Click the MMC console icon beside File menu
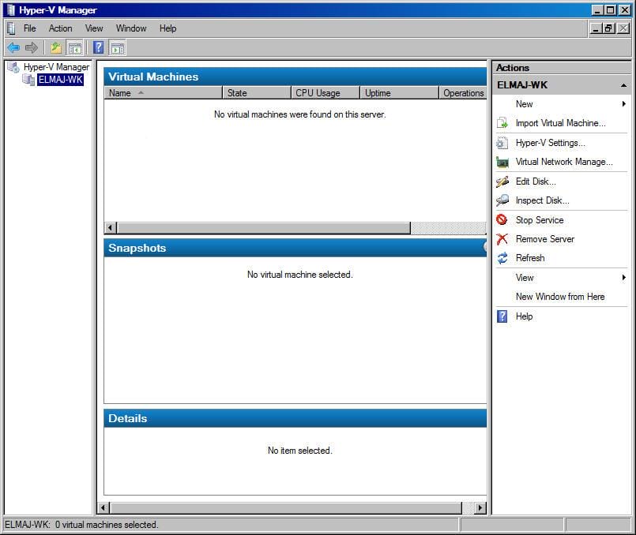Image resolution: width=636 pixels, height=535 pixels. pyautogui.click(x=11, y=28)
